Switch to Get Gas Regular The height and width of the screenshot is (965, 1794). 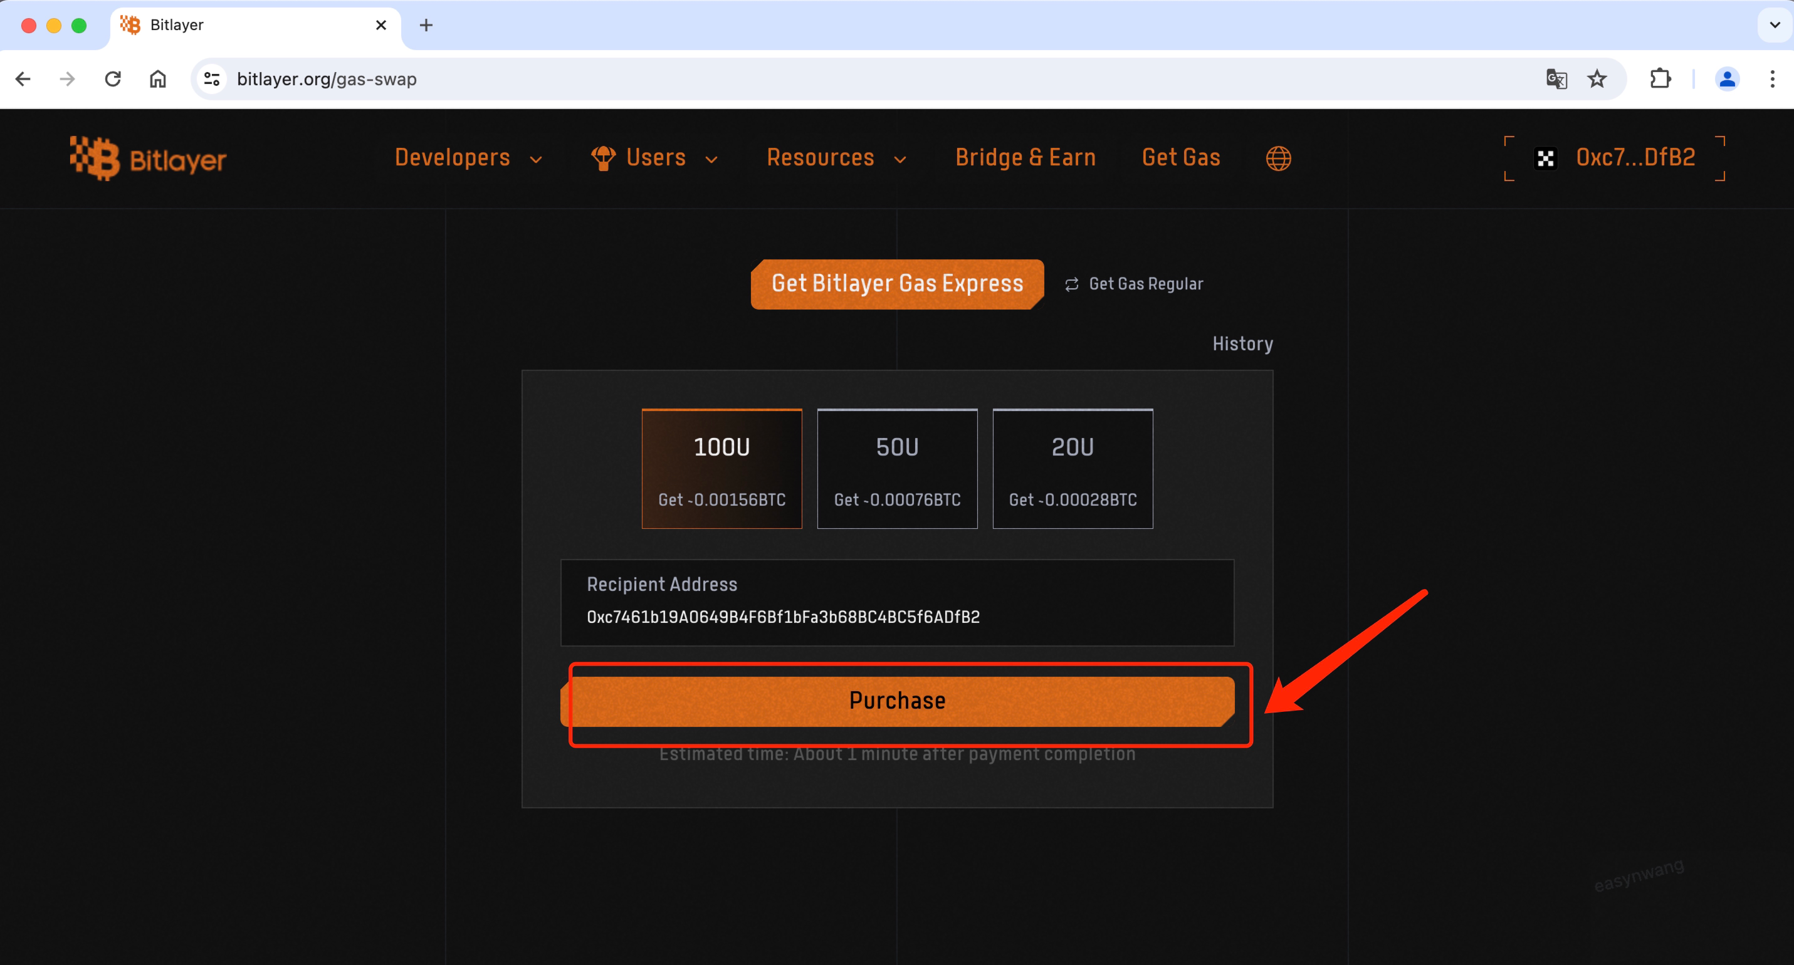click(x=1134, y=284)
